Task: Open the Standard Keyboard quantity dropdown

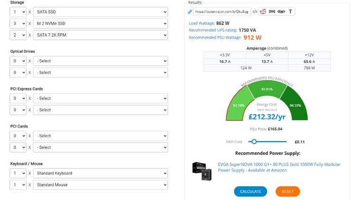Action: (x=18, y=173)
